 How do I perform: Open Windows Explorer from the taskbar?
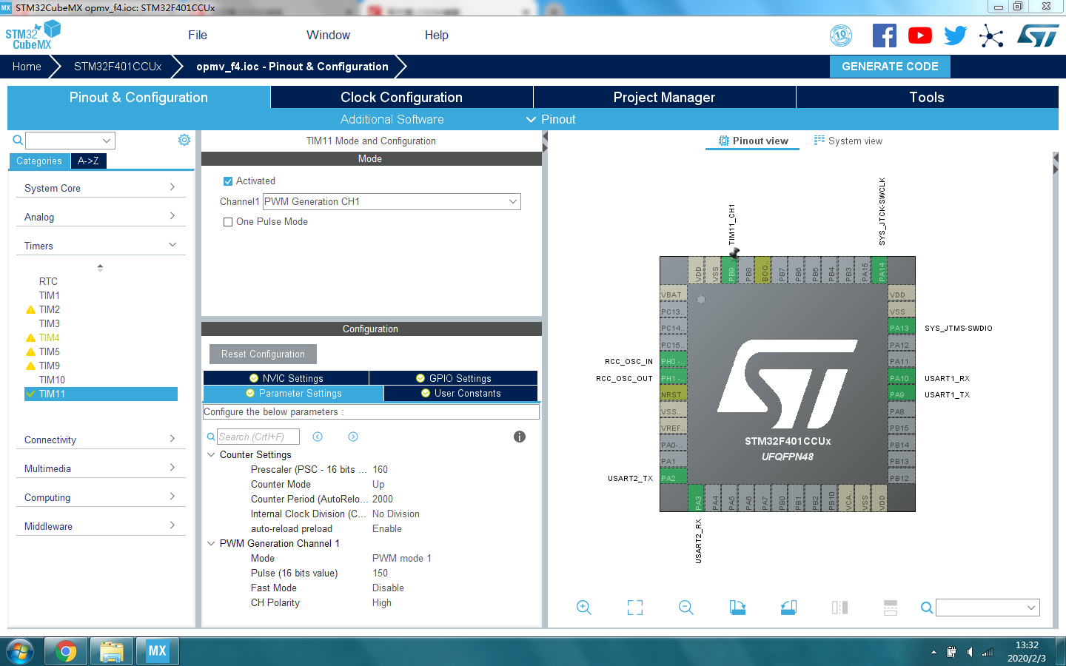click(112, 651)
